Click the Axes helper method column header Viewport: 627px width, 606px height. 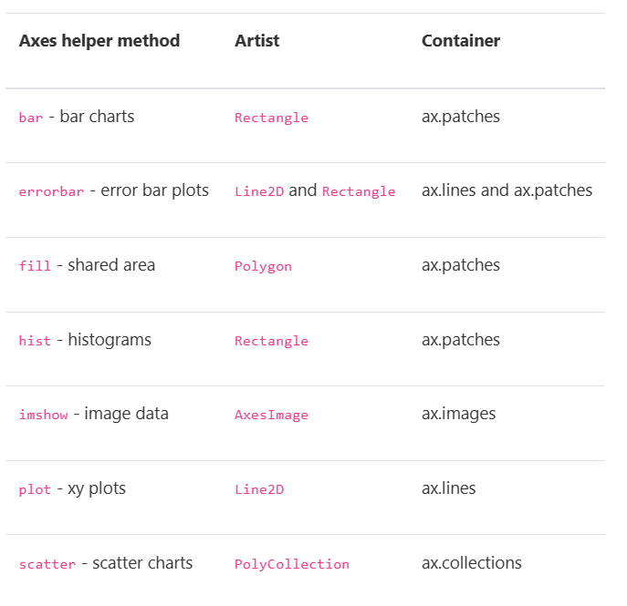pos(99,41)
